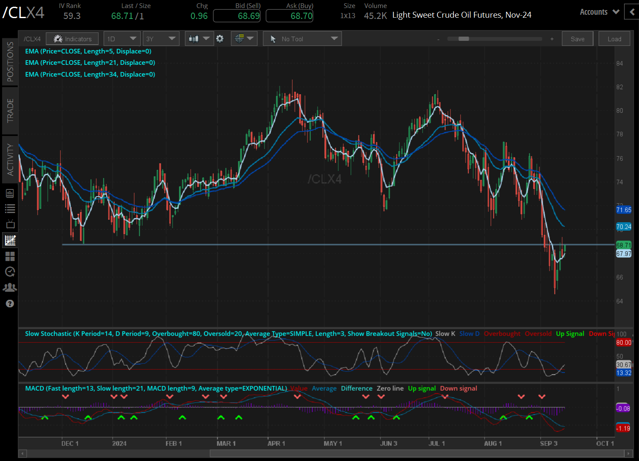The height and width of the screenshot is (461, 639).
Task: Open the No Tool drawing dropdown
Action: (302, 38)
